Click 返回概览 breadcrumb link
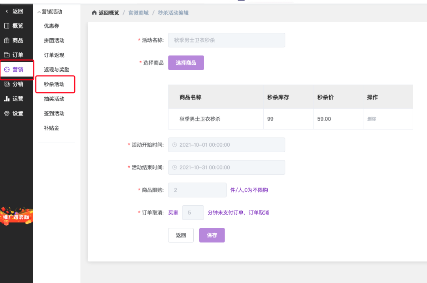 click(x=109, y=13)
